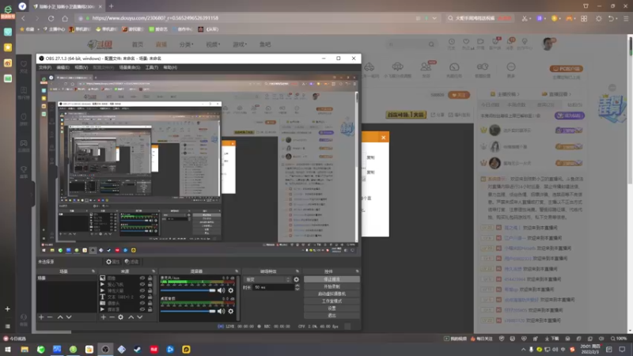Screen dimensions: 633x356
Task: Open the scene transition type dropdown
Action: point(268,279)
